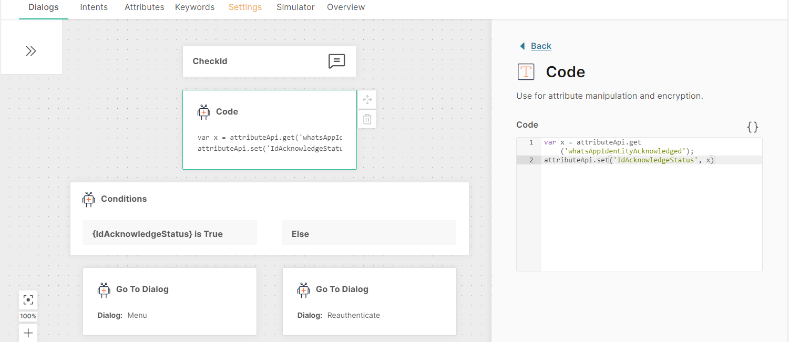The image size is (789, 342).
Task: Go to the Simulator tab
Action: click(x=295, y=7)
